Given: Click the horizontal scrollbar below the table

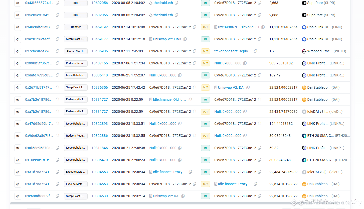Looking at the screenshot, I should point(180,203).
